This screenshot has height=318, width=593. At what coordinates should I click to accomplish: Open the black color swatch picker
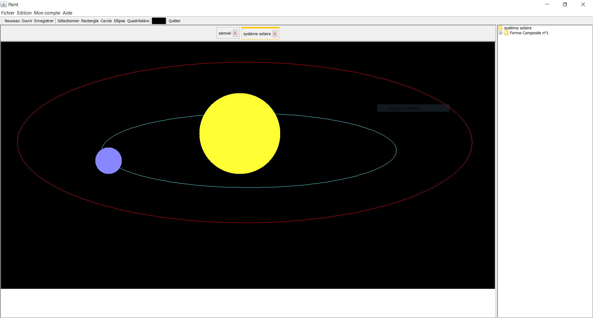click(x=159, y=21)
